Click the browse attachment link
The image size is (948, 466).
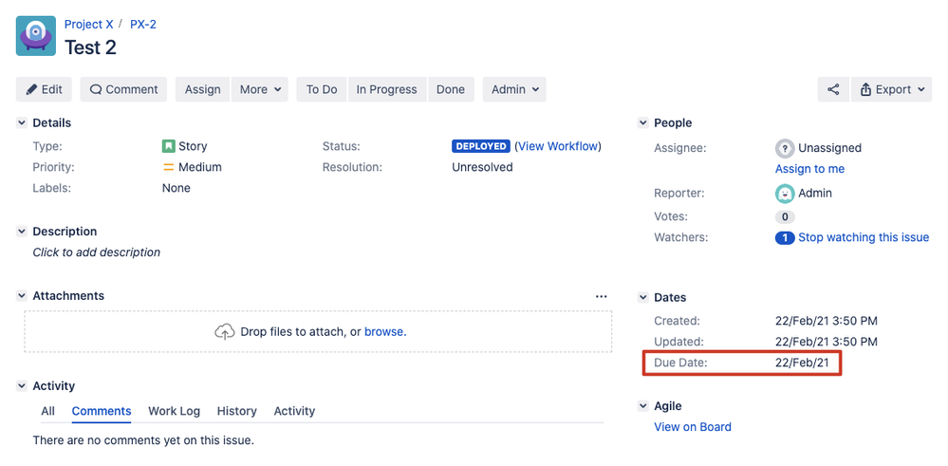(385, 332)
